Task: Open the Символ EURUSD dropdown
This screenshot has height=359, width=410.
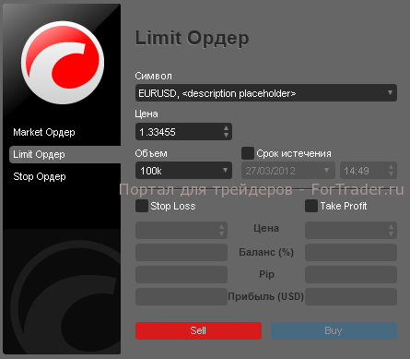Action: pos(266,93)
